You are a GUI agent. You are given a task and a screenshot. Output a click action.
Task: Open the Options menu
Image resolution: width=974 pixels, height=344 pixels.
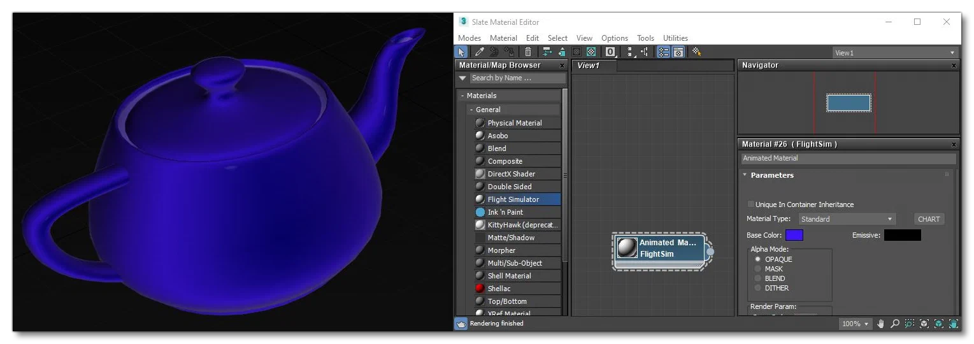pyautogui.click(x=615, y=38)
